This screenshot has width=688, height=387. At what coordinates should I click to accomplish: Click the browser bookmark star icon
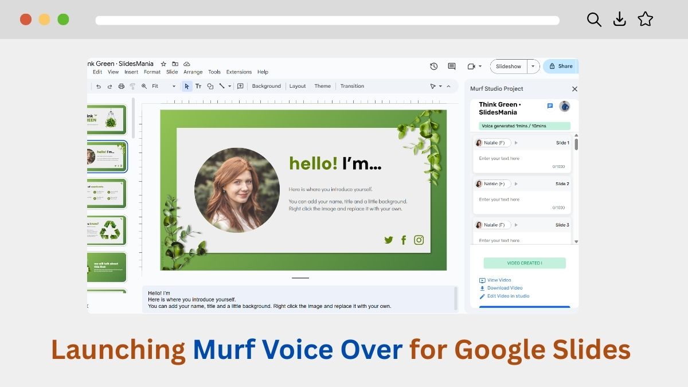pos(646,19)
